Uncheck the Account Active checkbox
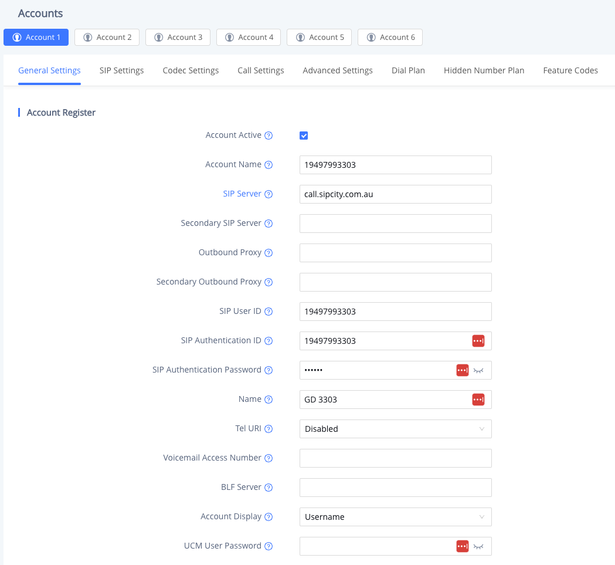Screen dimensions: 615x565 click(304, 136)
